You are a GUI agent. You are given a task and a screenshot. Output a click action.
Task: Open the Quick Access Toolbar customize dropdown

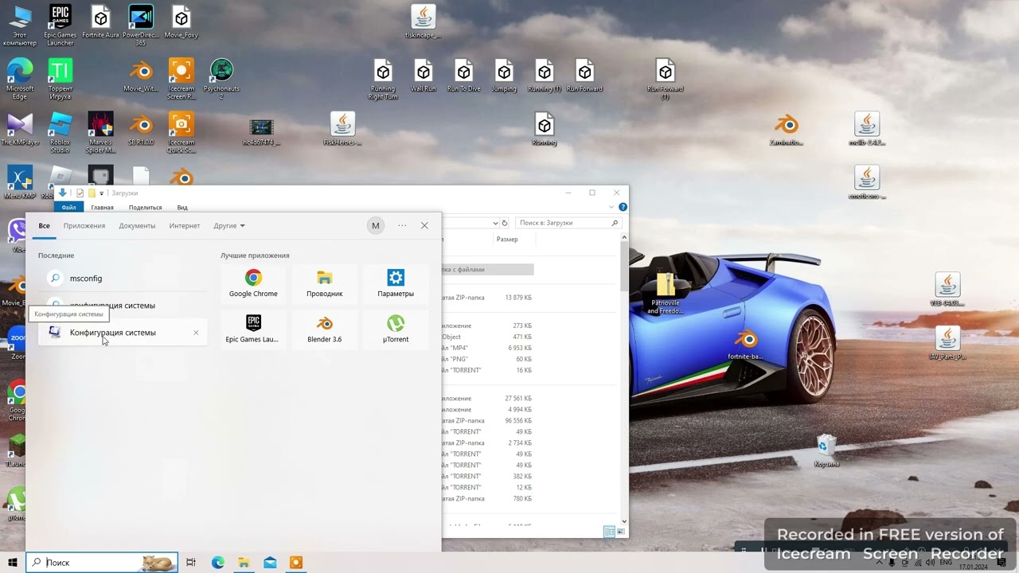101,193
